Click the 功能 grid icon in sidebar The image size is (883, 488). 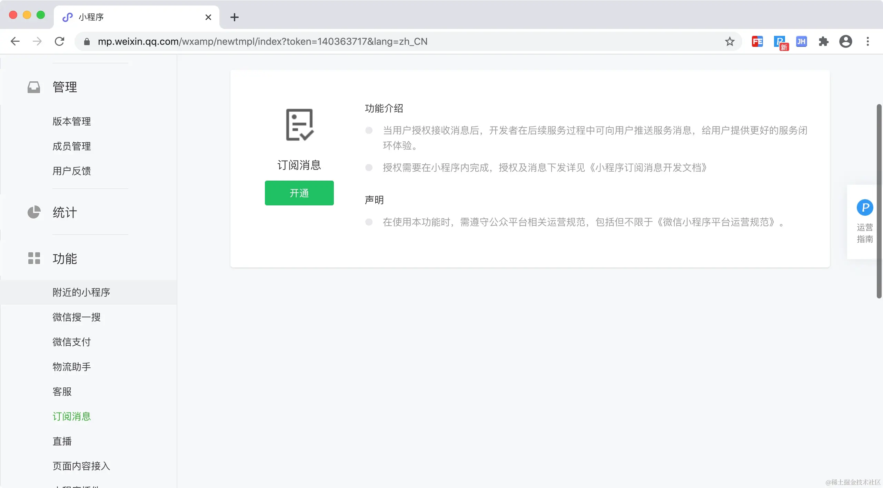pos(34,258)
